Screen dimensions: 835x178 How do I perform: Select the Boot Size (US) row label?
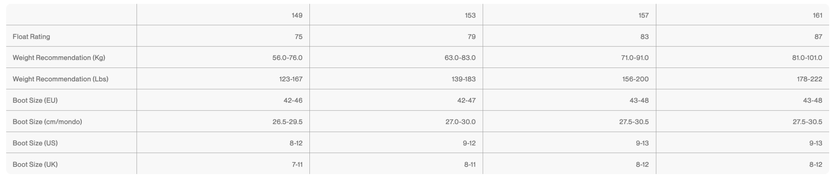click(x=35, y=143)
